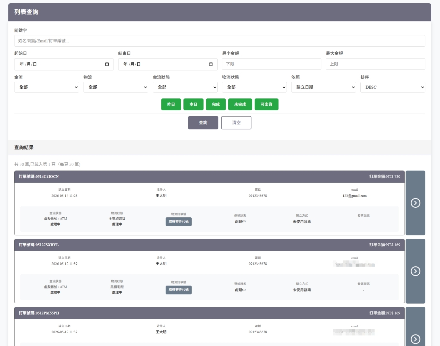Click the date 2026-05-12 11:37
The width and height of the screenshot is (440, 346).
pyautogui.click(x=64, y=332)
